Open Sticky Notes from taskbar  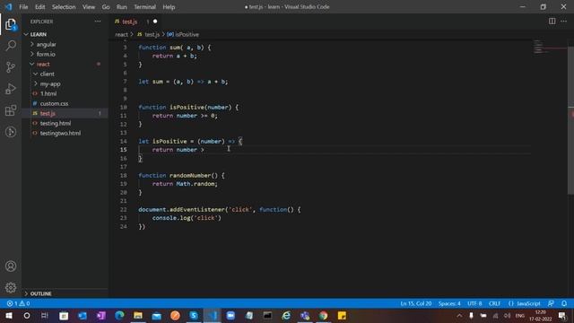[x=342, y=316]
